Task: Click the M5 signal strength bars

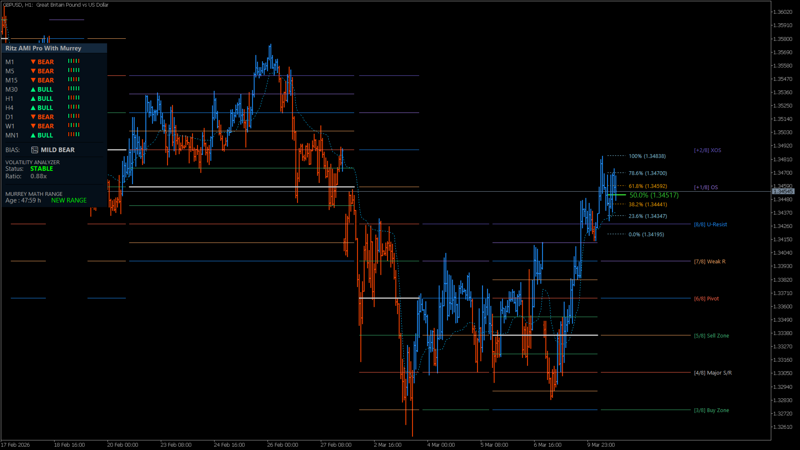Action: click(74, 70)
